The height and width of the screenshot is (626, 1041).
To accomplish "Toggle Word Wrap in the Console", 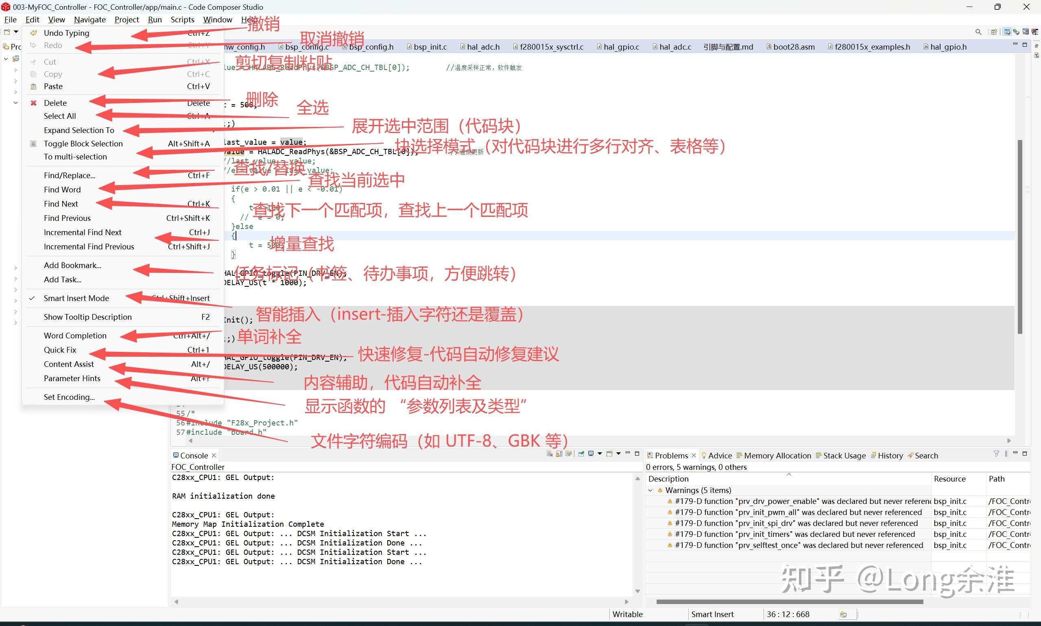I will click(x=568, y=455).
